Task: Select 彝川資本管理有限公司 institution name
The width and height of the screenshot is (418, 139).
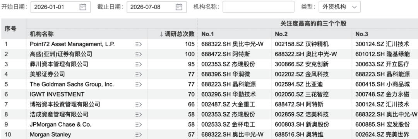Action: click(x=59, y=64)
